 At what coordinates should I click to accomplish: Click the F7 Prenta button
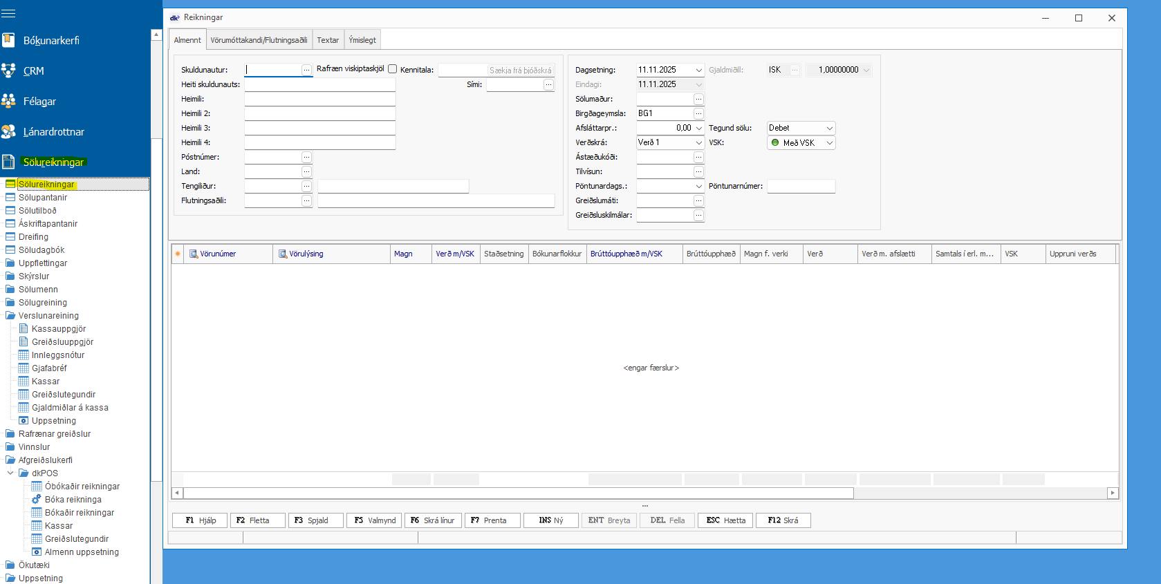[x=492, y=520]
